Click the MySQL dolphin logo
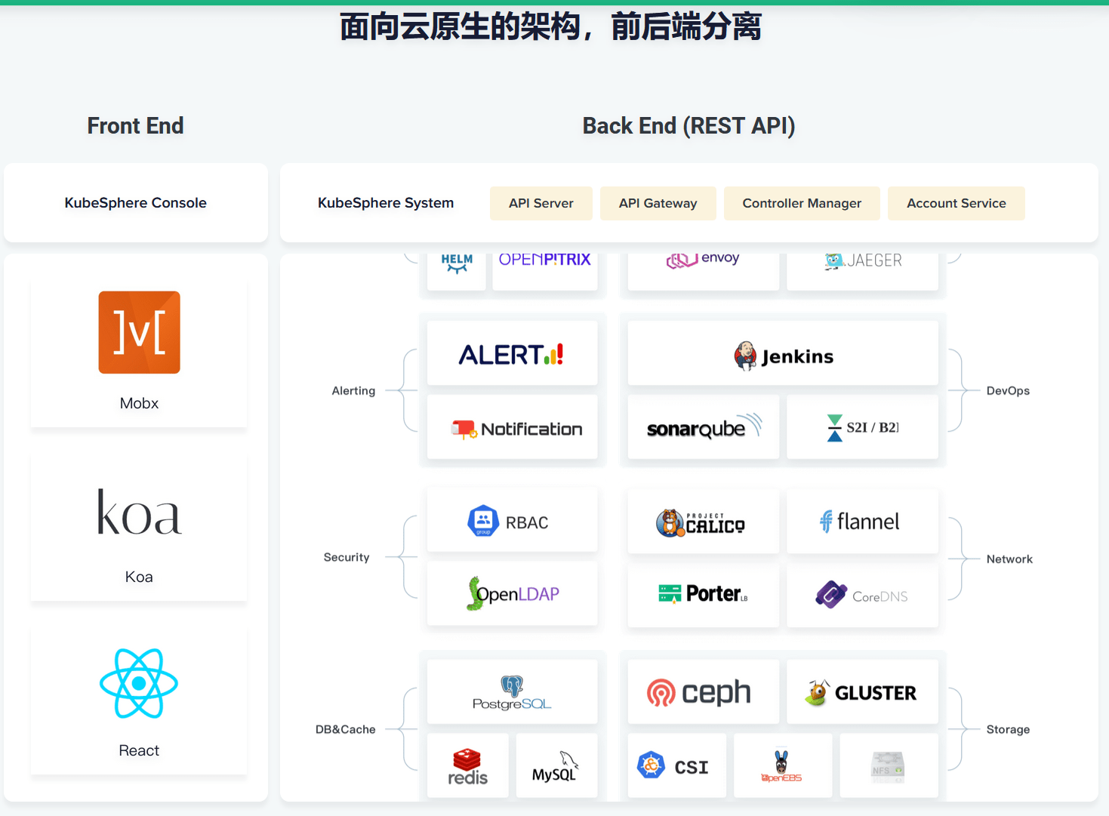This screenshot has width=1109, height=816. pos(556,765)
